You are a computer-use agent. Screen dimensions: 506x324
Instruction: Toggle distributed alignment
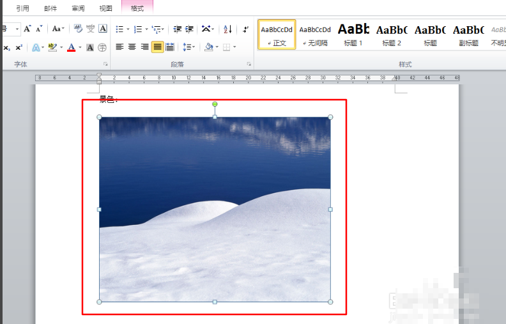click(170, 47)
